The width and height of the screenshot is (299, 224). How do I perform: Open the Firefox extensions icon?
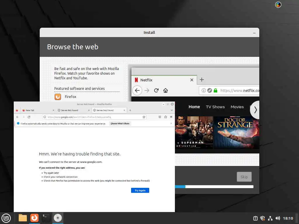pyautogui.click(x=166, y=117)
